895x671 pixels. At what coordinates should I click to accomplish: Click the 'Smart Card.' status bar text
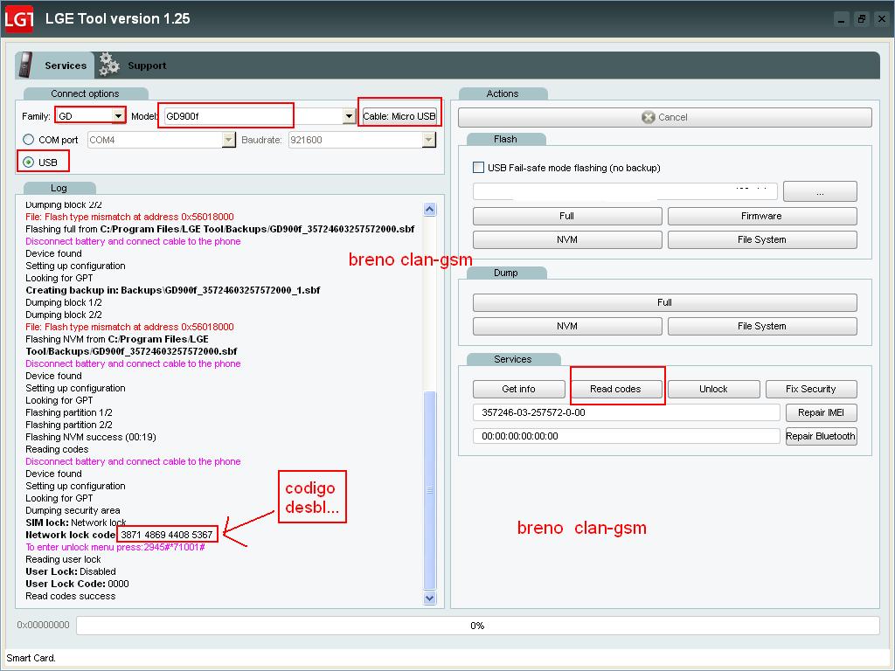(x=31, y=658)
